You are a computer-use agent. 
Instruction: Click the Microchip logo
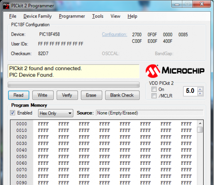point(175,71)
